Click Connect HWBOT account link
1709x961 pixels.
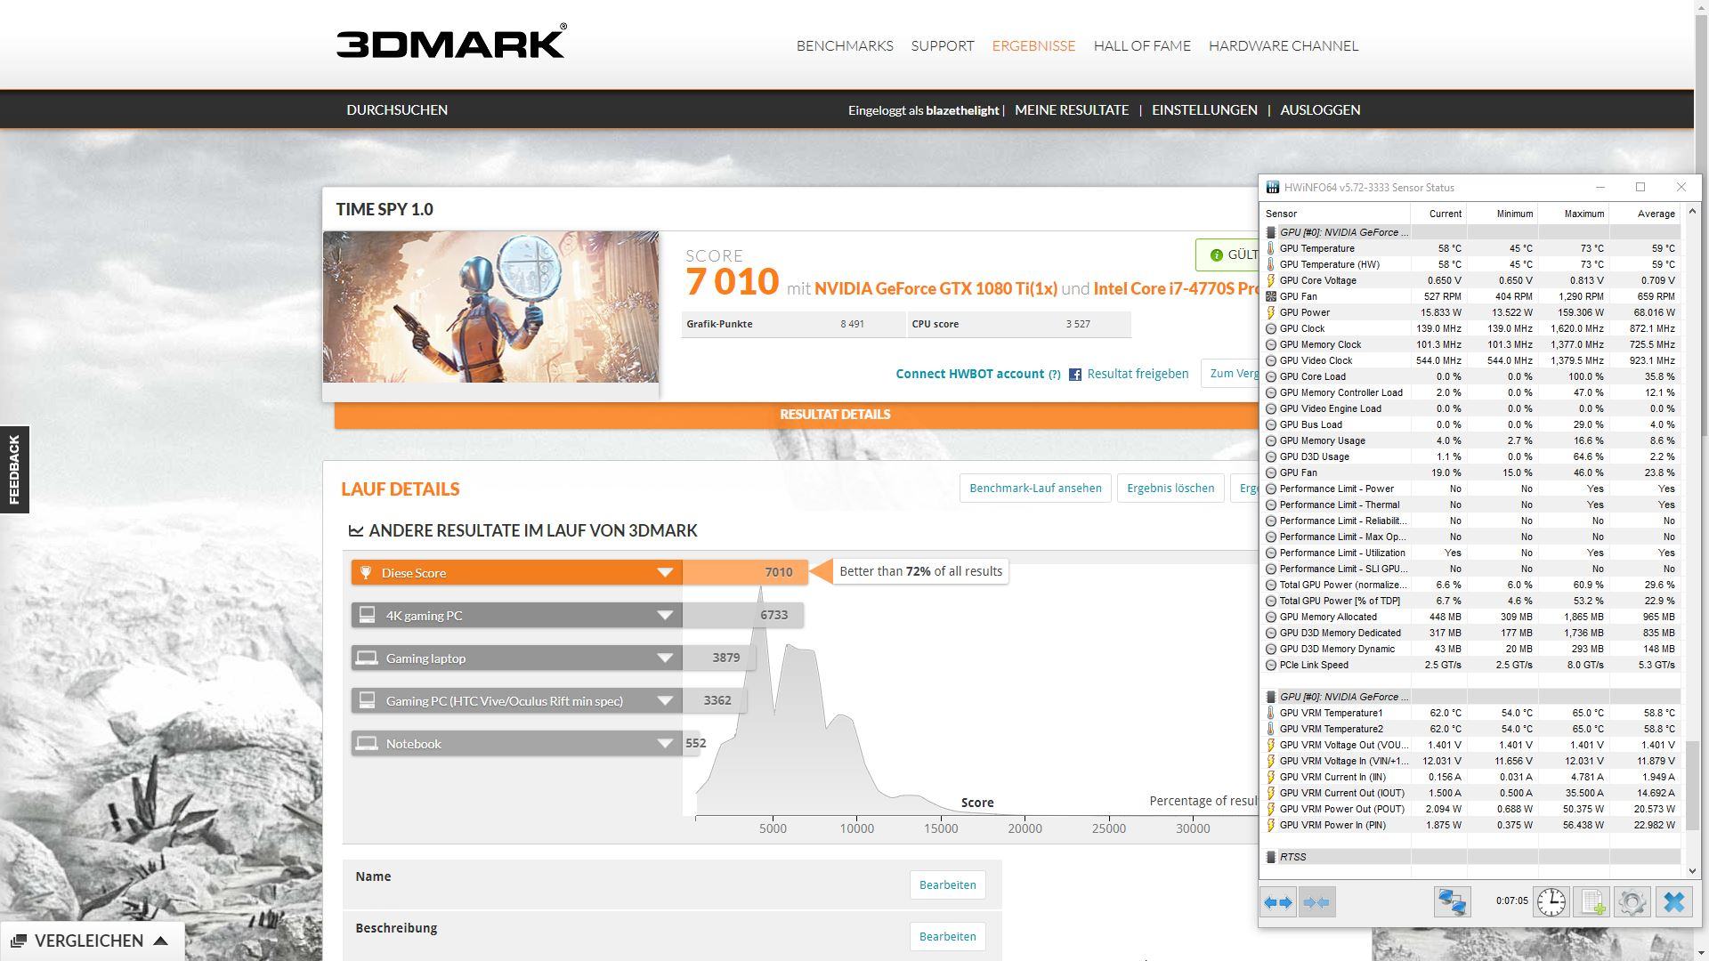click(969, 374)
